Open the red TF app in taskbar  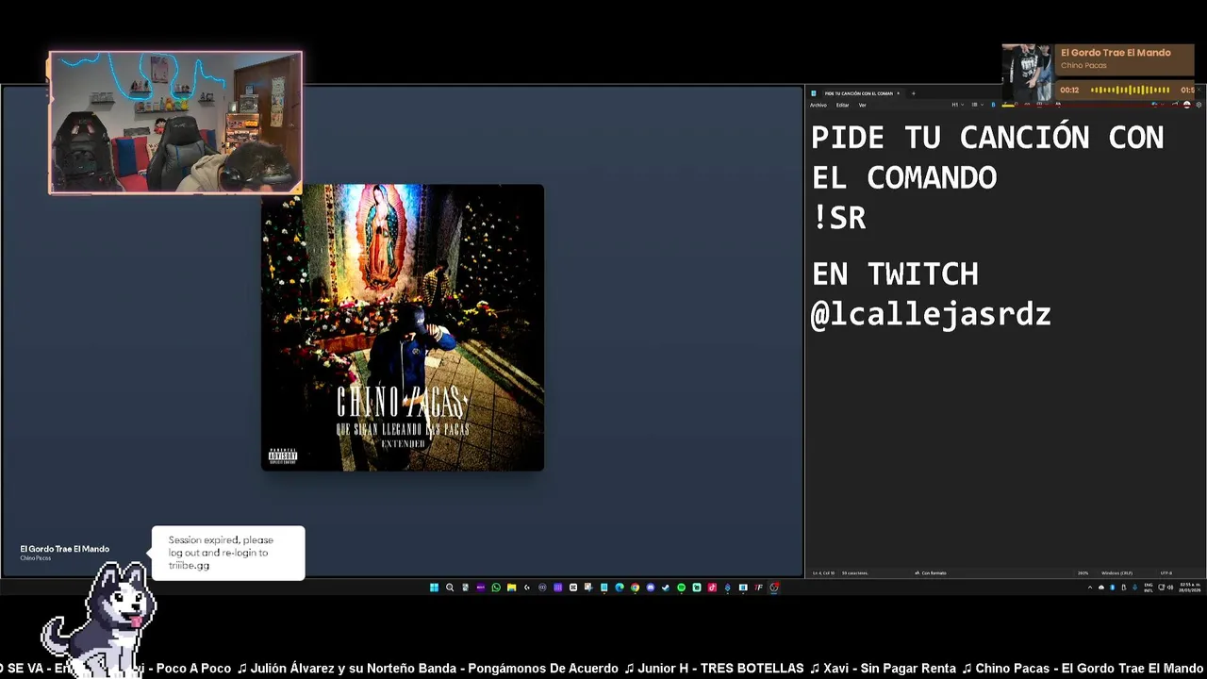(758, 588)
